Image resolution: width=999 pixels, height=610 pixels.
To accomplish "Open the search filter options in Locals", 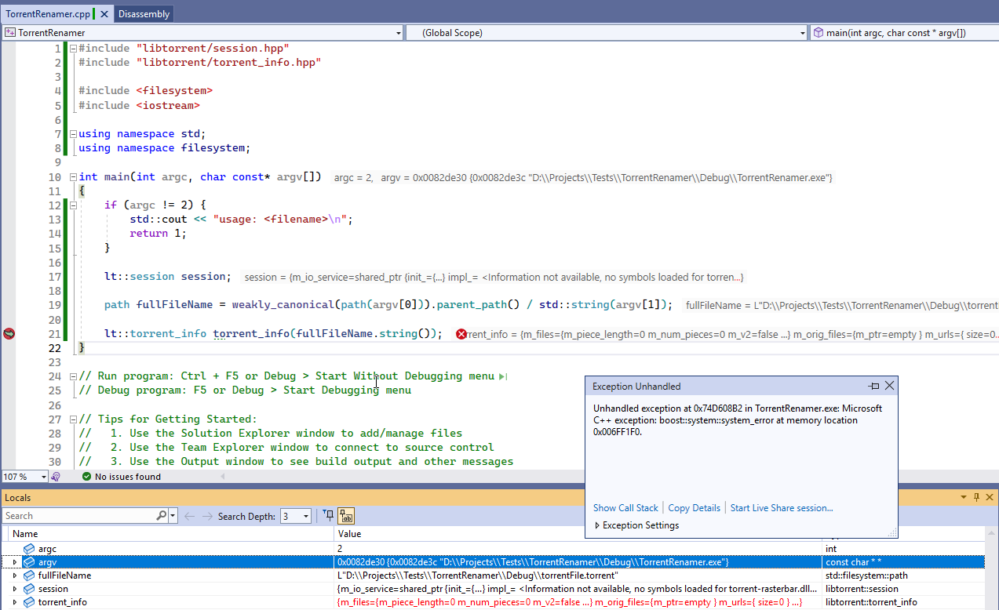I will point(173,515).
